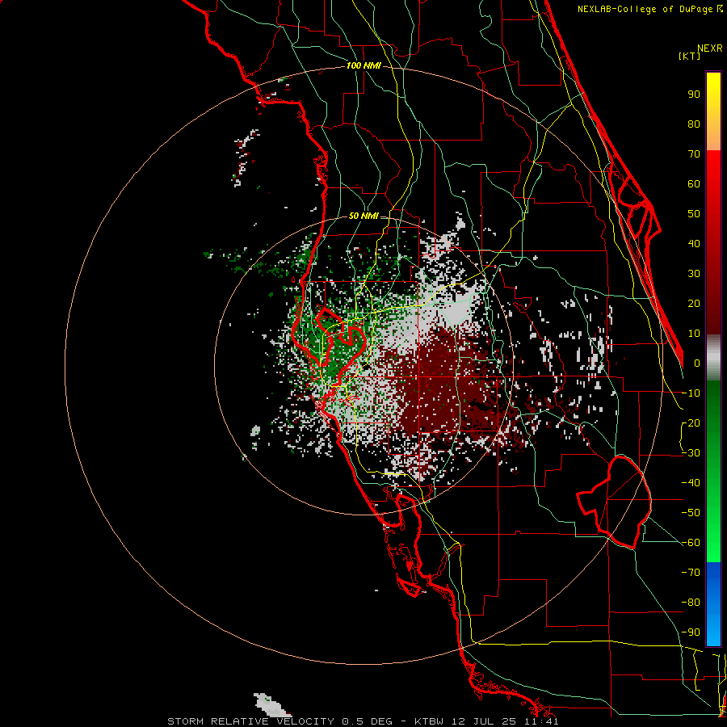Click the -90 knot scale label
This screenshot has width=727, height=727.
(691, 632)
